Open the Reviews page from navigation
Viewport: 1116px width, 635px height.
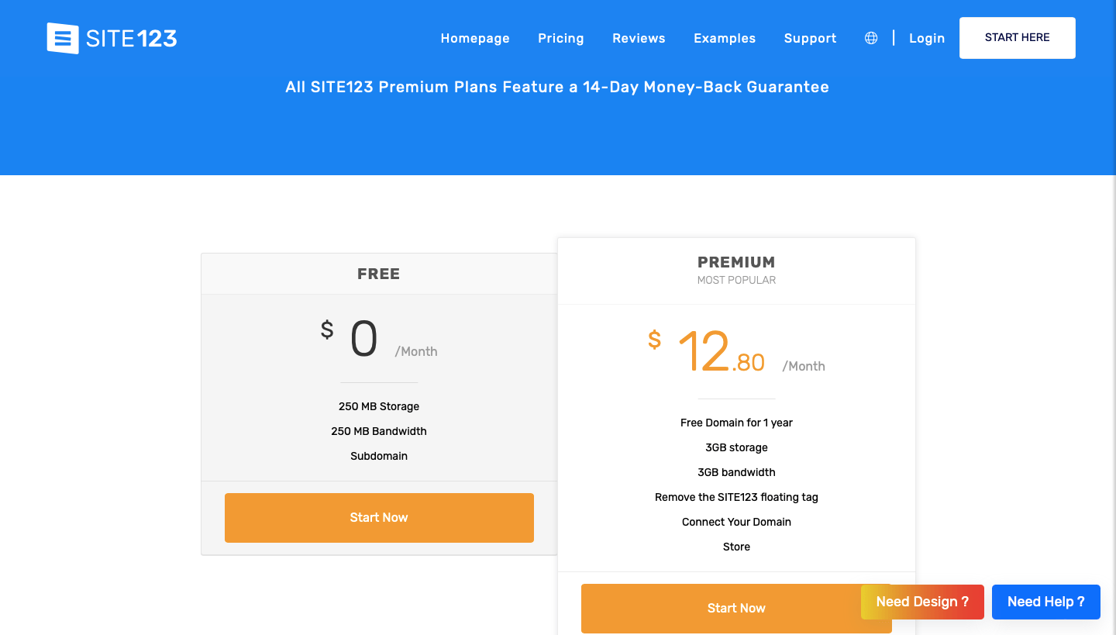coord(639,38)
